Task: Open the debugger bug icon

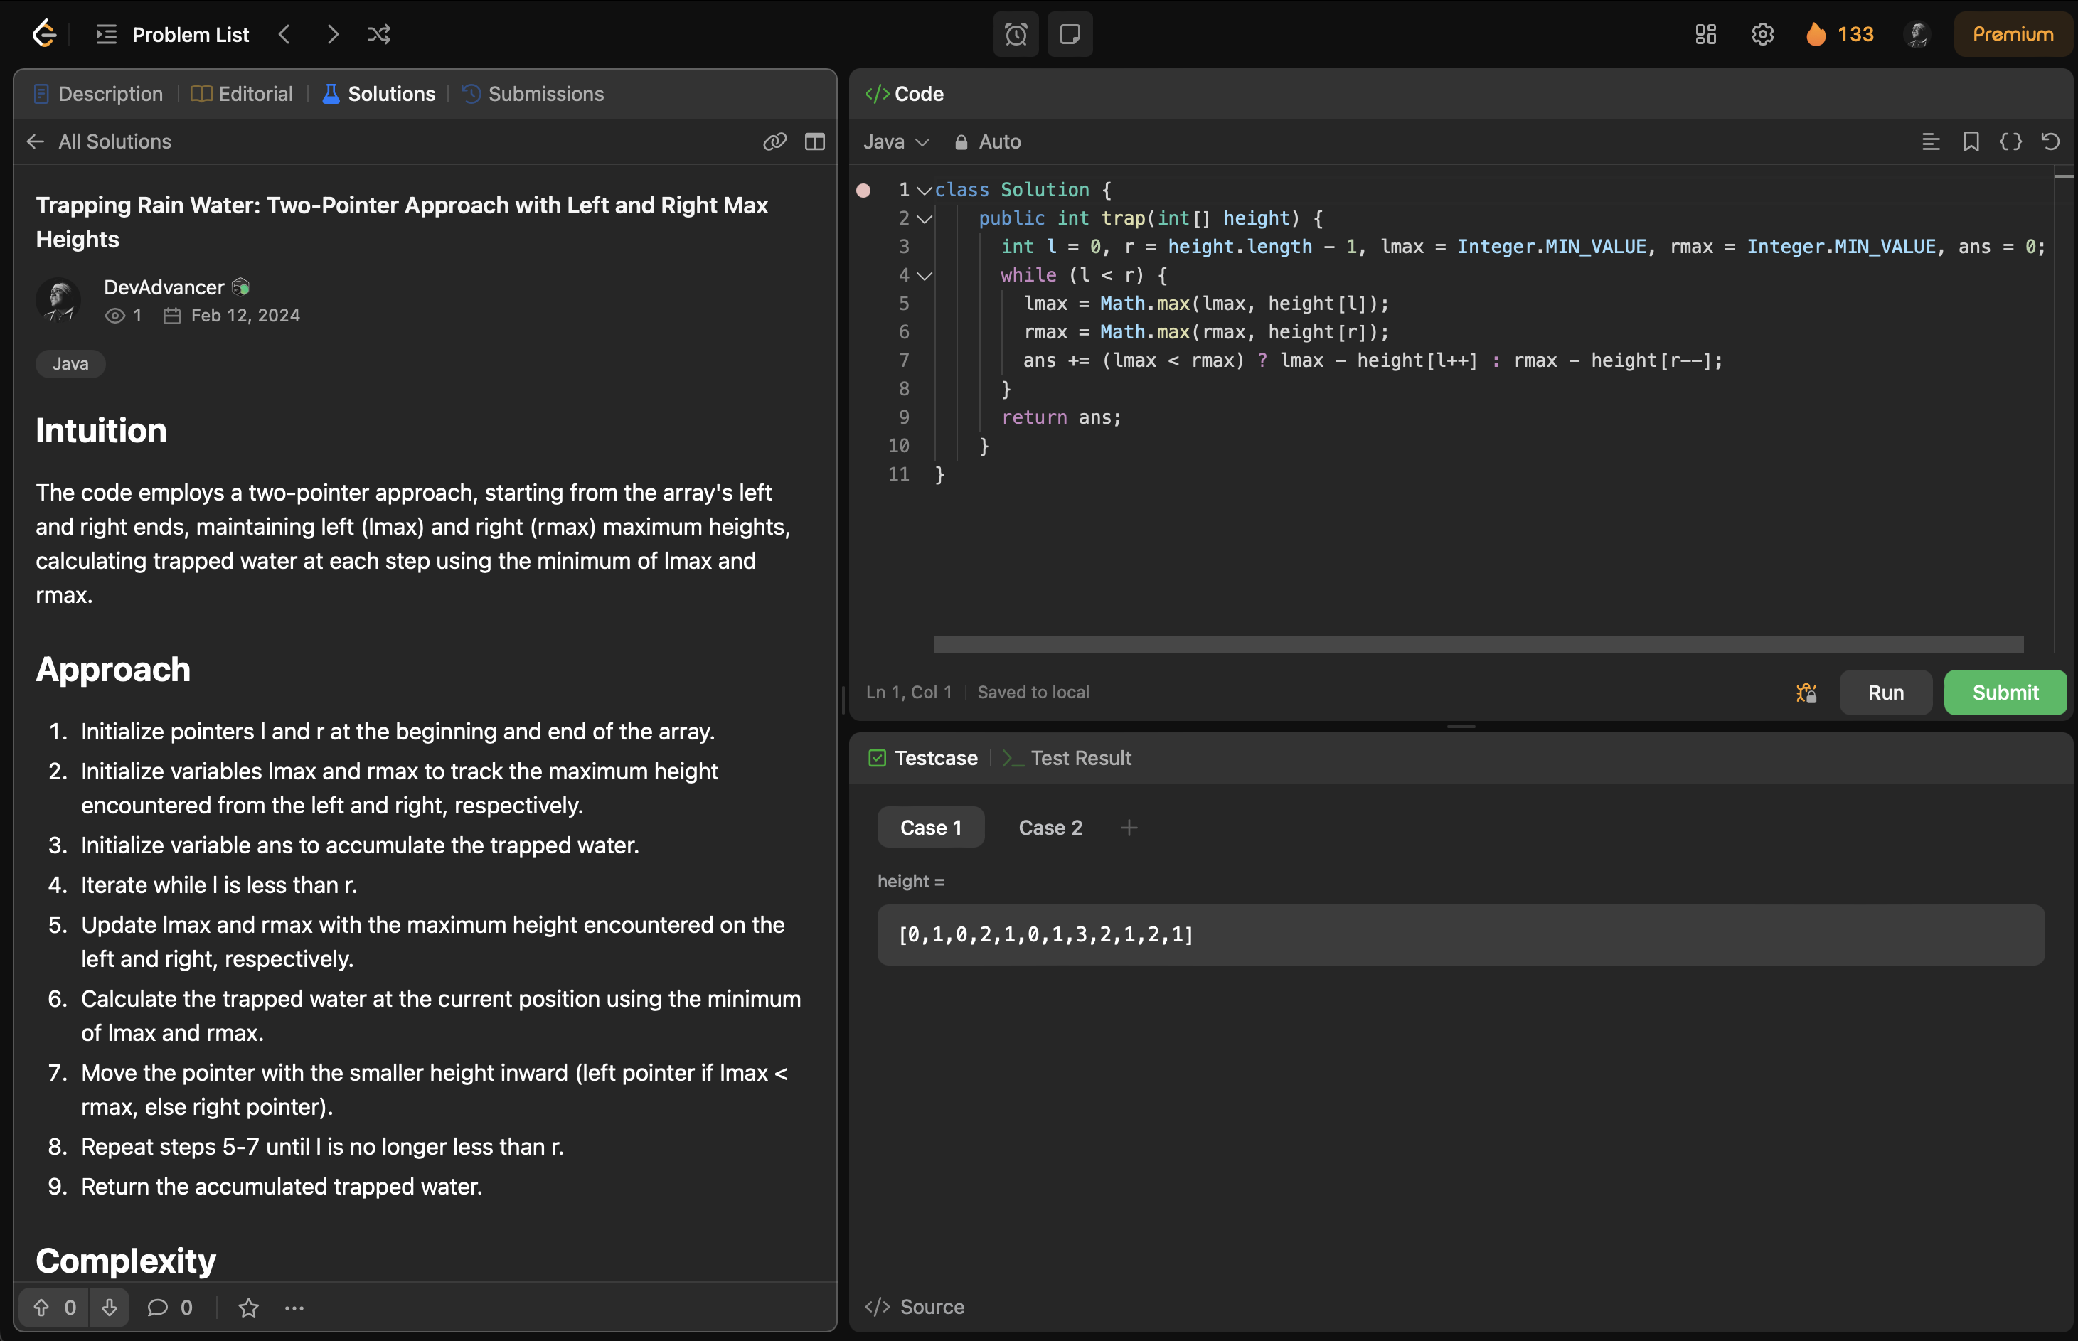Action: click(x=1806, y=693)
